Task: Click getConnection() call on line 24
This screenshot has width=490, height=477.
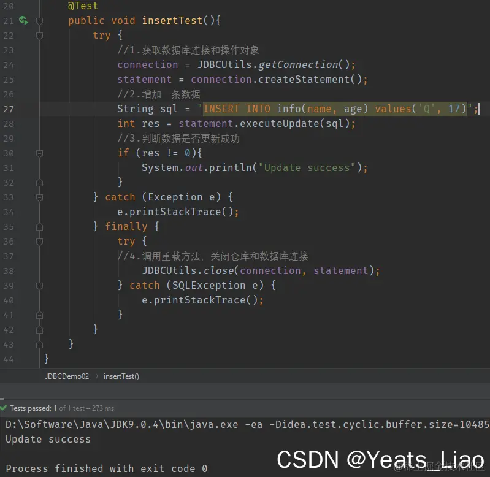Action: tap(304, 64)
